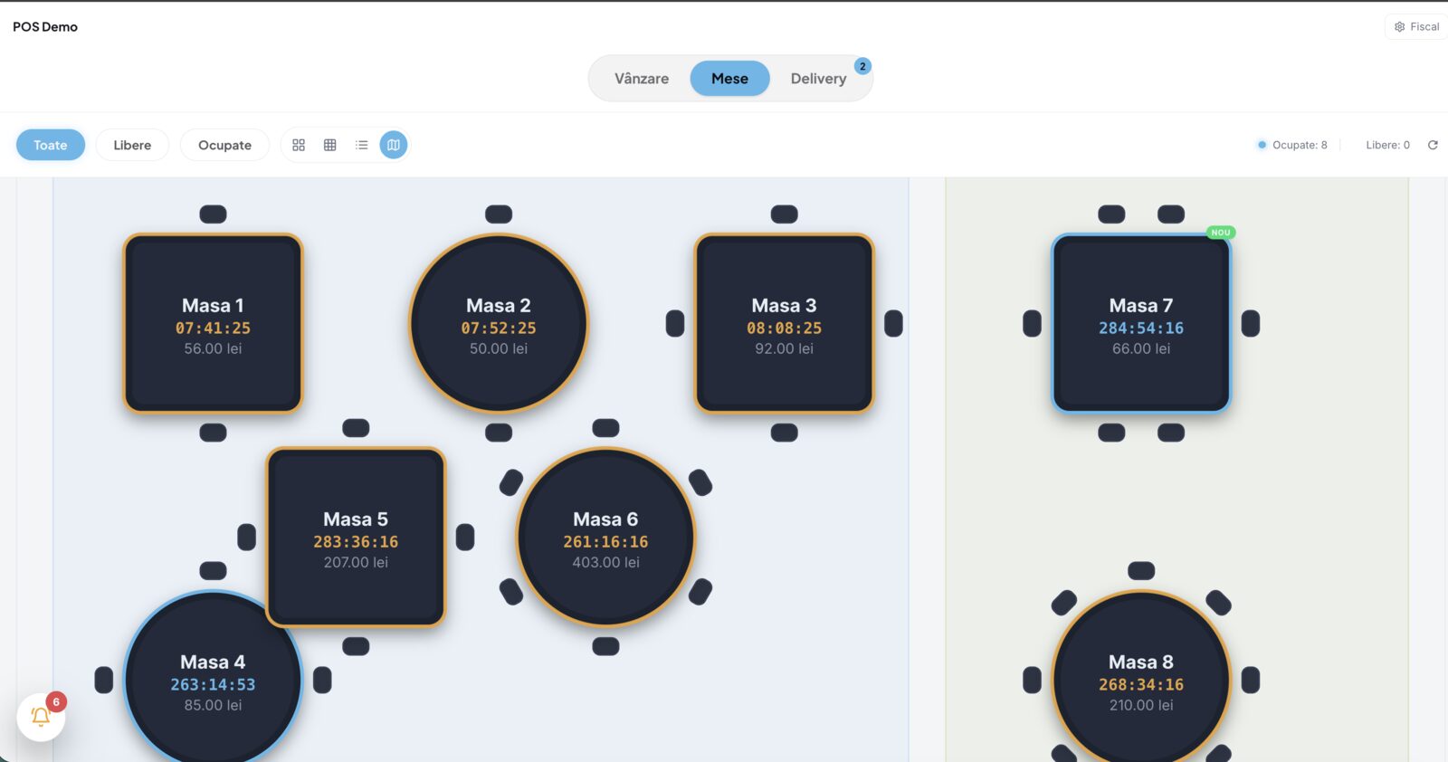Switch to large grid view icon
This screenshot has height=762, width=1448.
299,145
